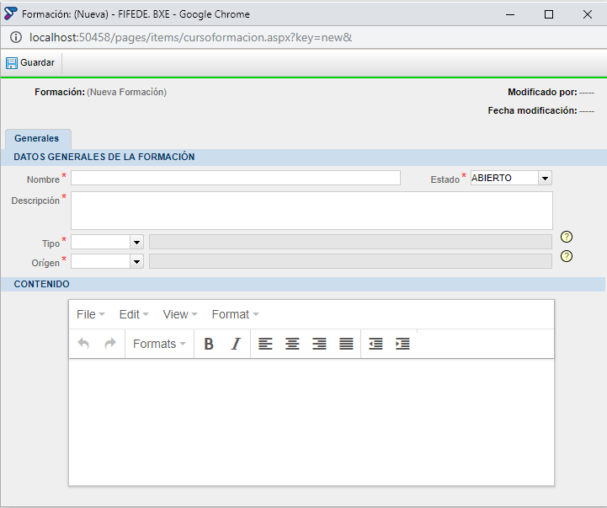Open the Tipo dropdown arrow
This screenshot has height=508, width=607.
[x=136, y=242]
